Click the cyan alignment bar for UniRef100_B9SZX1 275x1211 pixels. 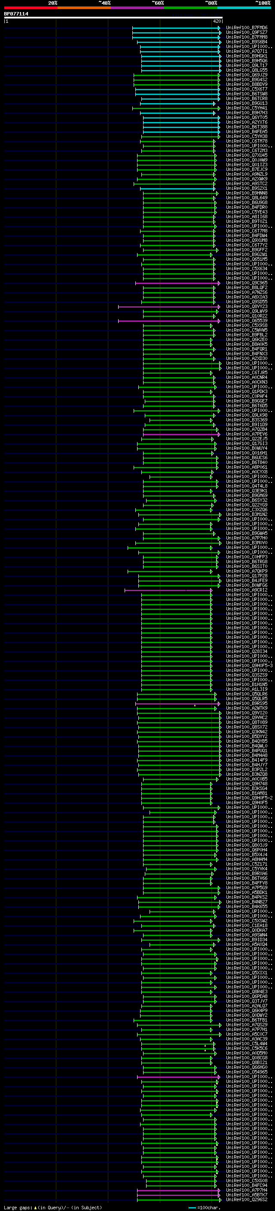click(178, 189)
